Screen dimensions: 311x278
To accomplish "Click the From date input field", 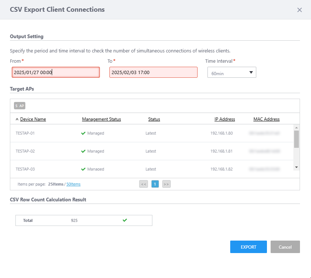I will (x=55, y=73).
